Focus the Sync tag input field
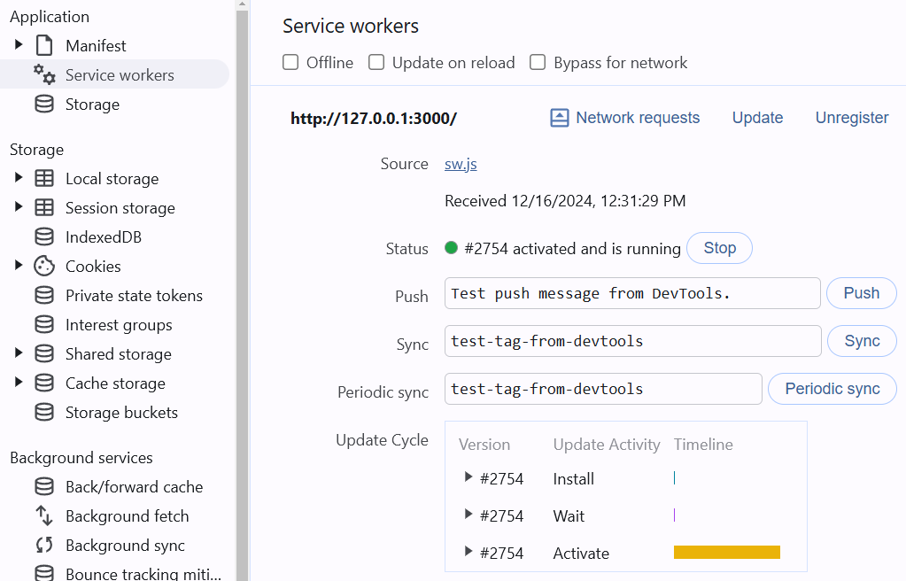This screenshot has height=581, width=906. pos(632,341)
